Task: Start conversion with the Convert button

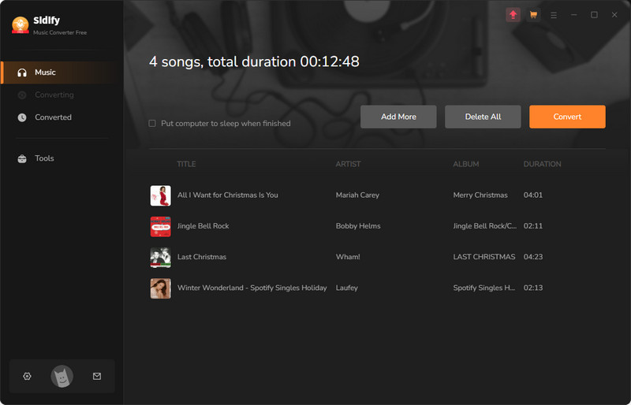Action: [x=567, y=117]
